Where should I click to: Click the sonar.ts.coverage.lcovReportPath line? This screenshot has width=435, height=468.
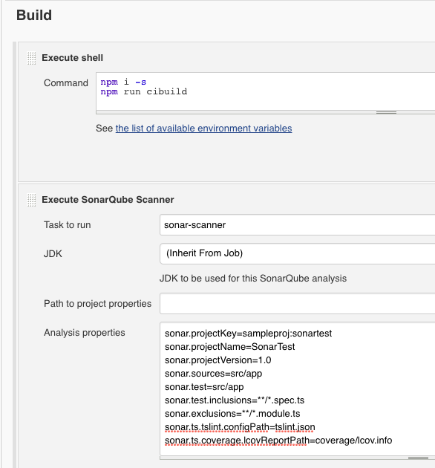(x=278, y=441)
